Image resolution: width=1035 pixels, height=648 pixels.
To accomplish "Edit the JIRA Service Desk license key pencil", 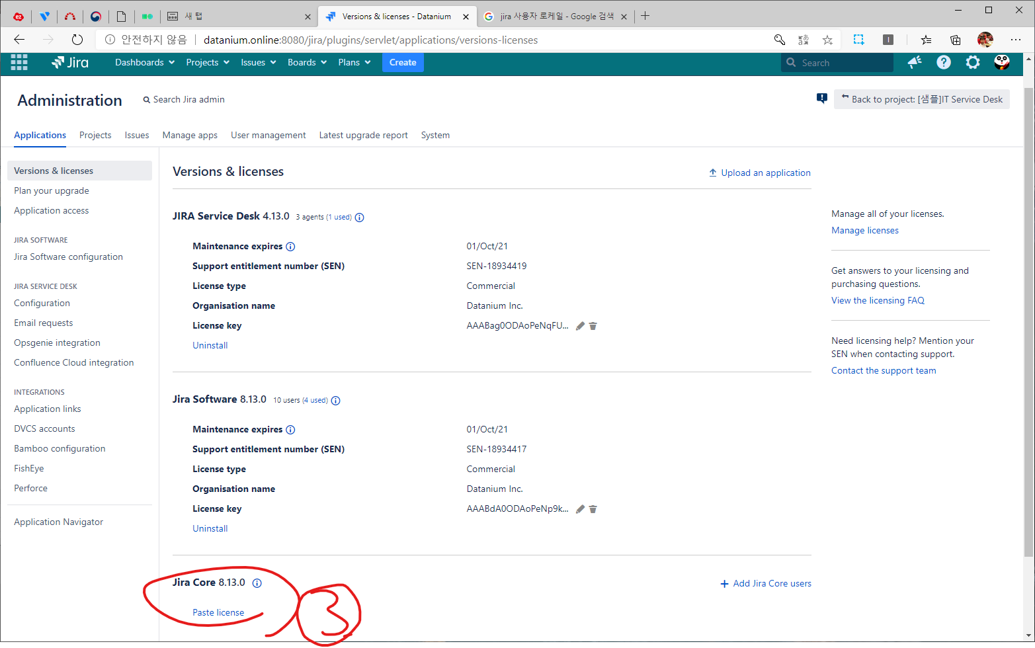I will point(580,326).
